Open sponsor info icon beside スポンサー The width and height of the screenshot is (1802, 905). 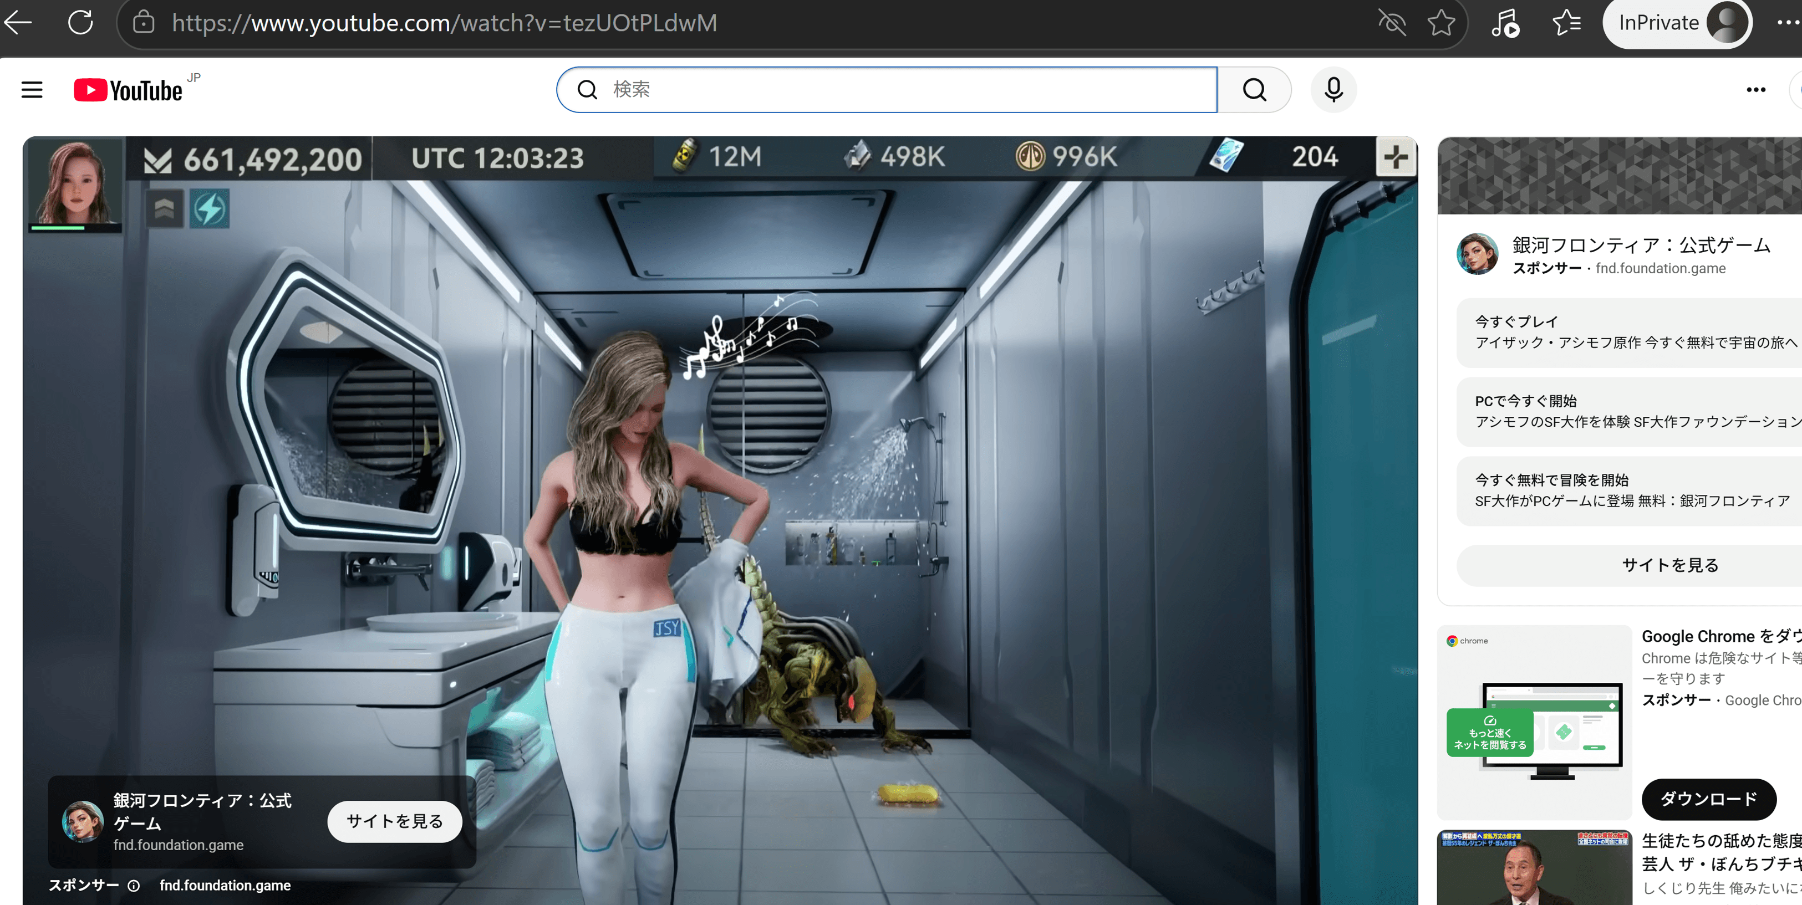pyautogui.click(x=134, y=886)
